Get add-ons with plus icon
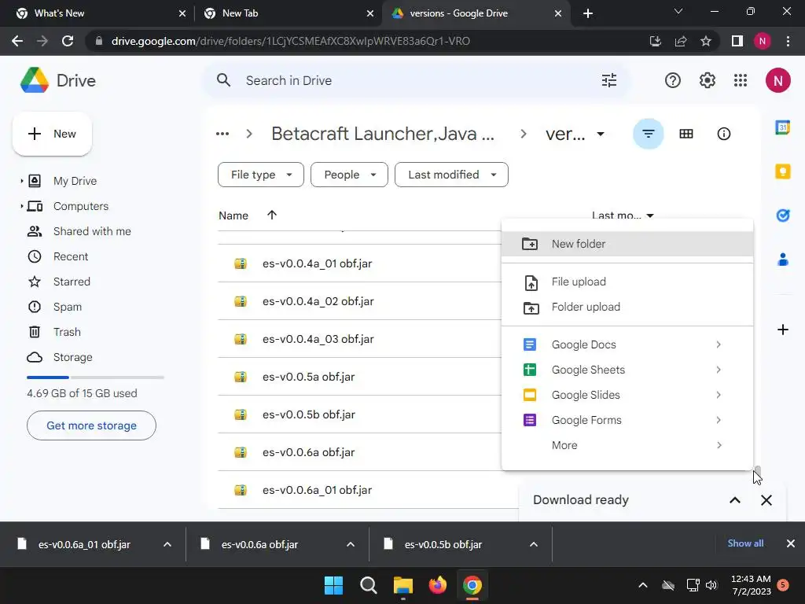The image size is (805, 604). (782, 330)
